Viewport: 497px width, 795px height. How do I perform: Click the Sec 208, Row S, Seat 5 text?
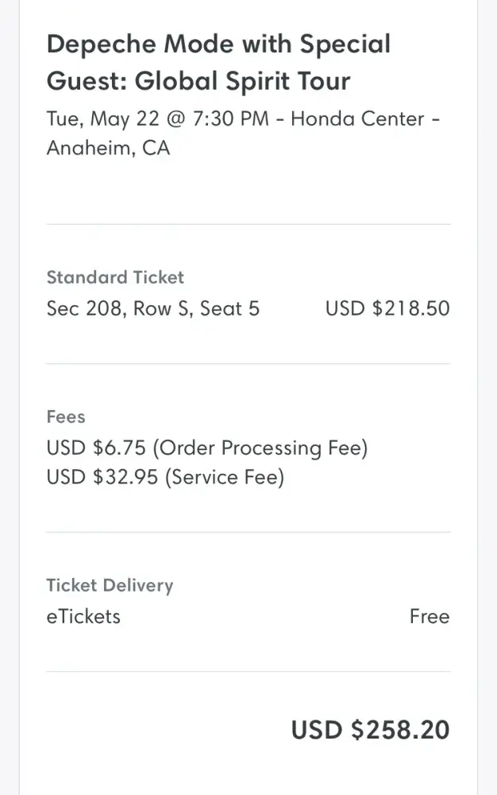pos(153,308)
